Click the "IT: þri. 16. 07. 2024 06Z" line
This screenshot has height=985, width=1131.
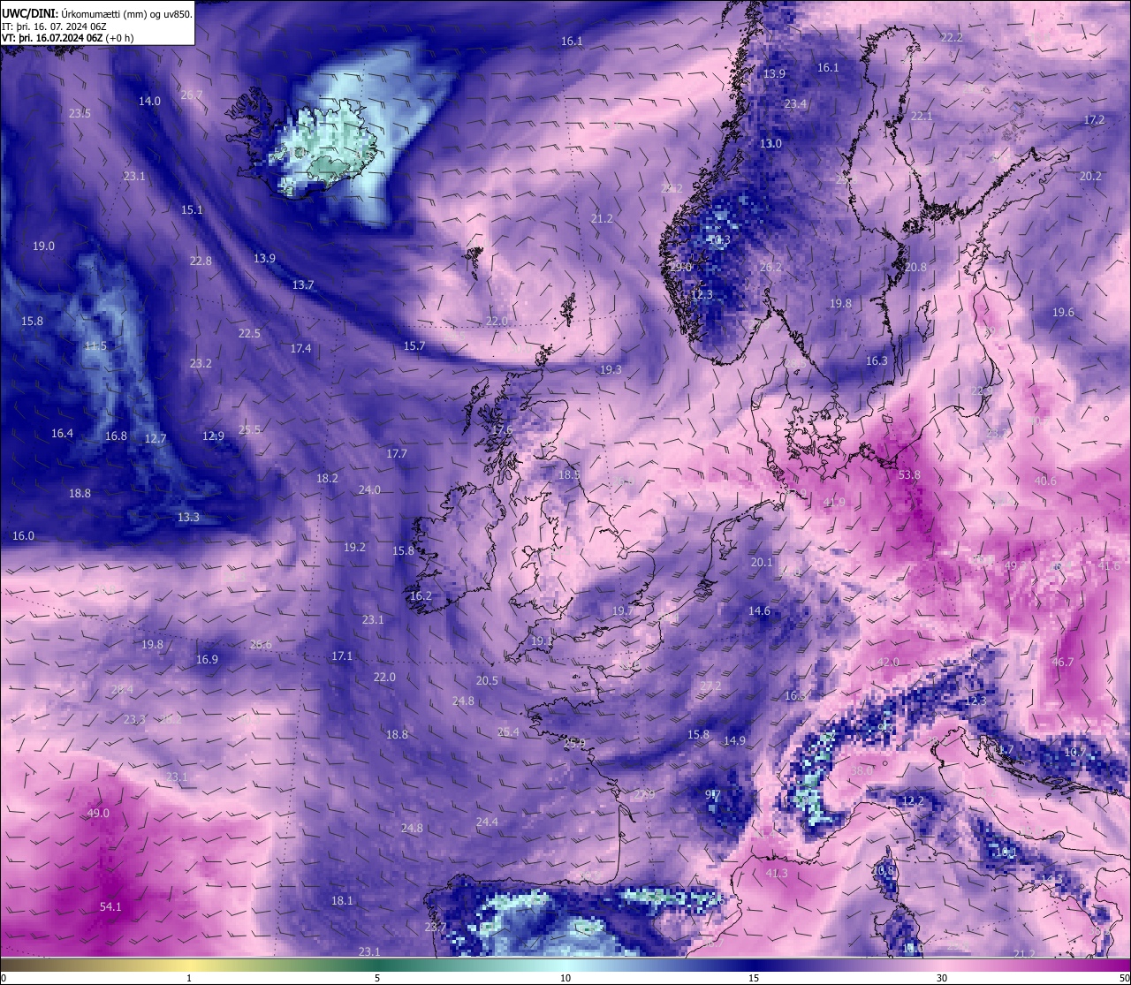55,27
